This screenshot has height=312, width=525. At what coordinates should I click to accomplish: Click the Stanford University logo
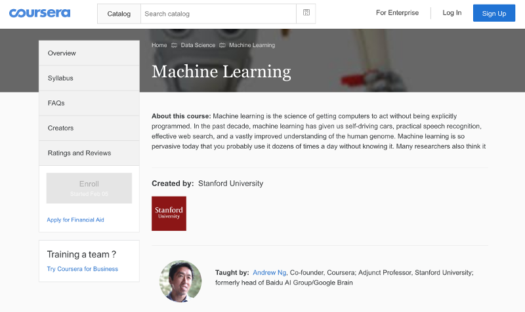(169, 213)
